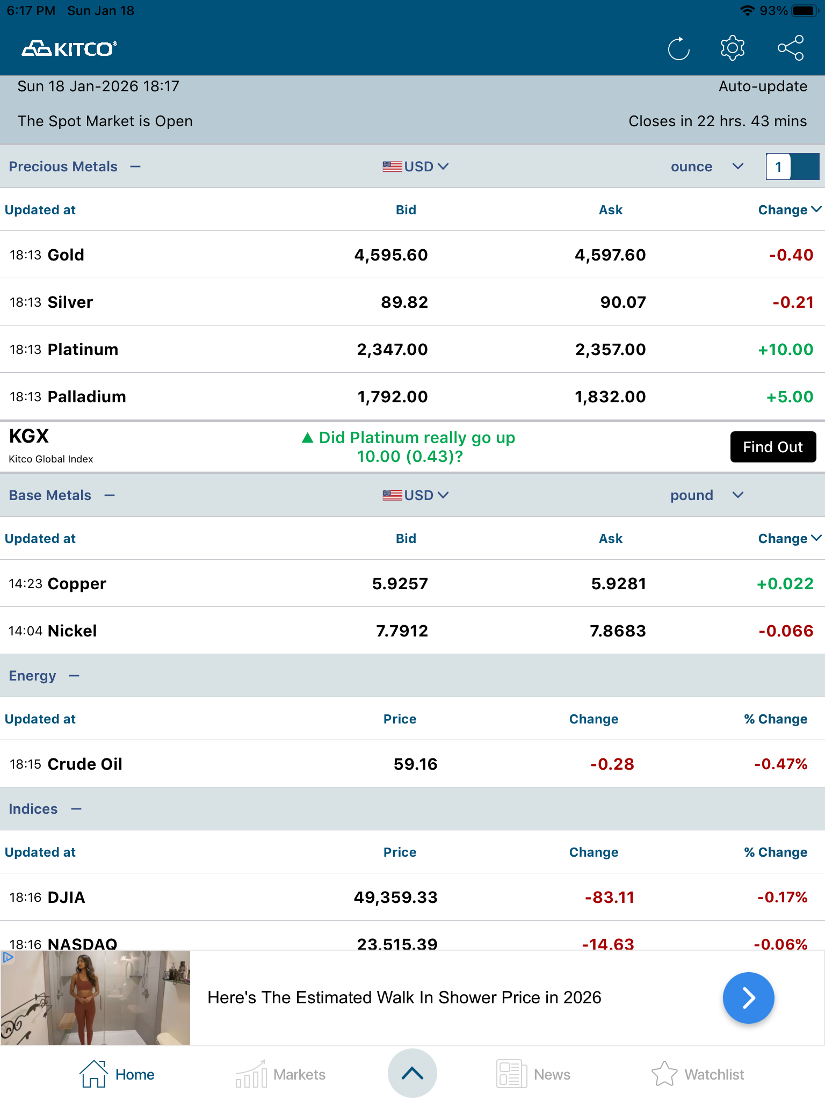The image size is (825, 1100).
Task: Tap the refresh icon in header
Action: point(679,49)
